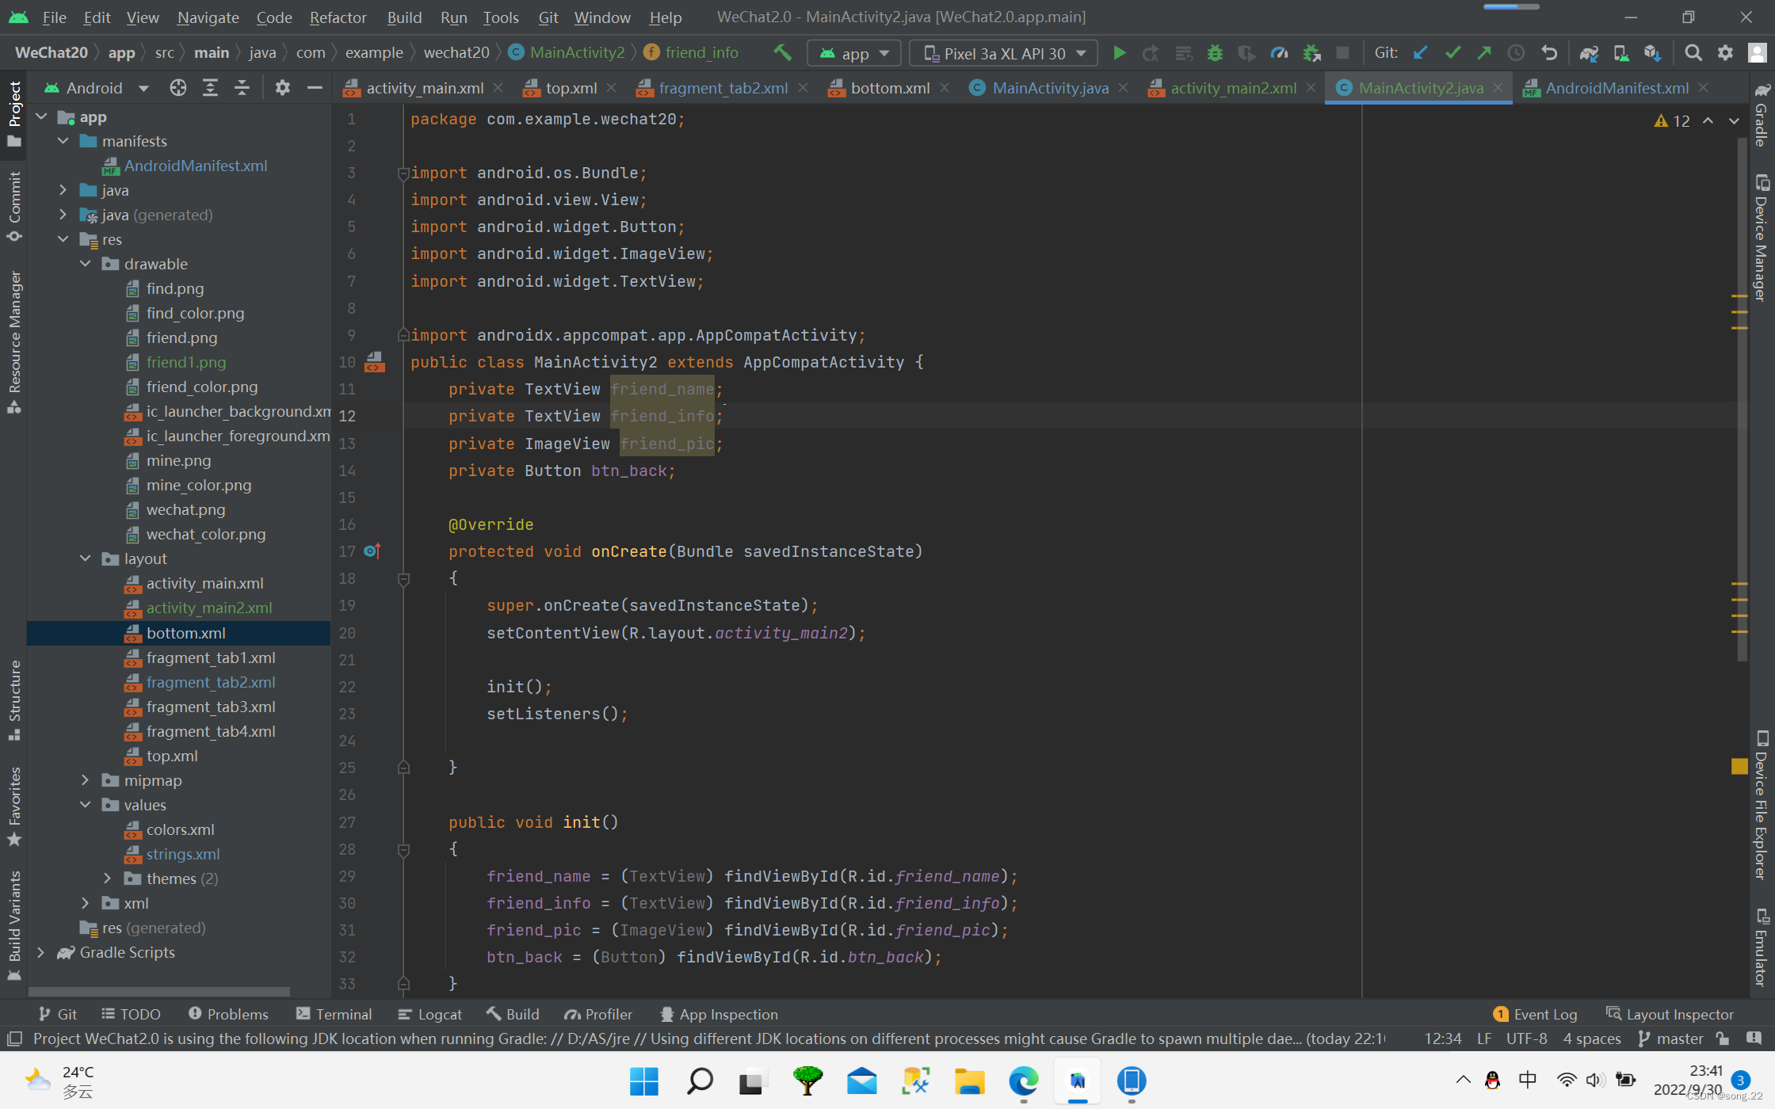
Task: Click Select Opened File target icon
Action: (178, 88)
